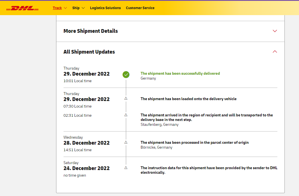Screen dimensions: 299x196
Task: Click the DHL logo
Action: click(22, 8)
